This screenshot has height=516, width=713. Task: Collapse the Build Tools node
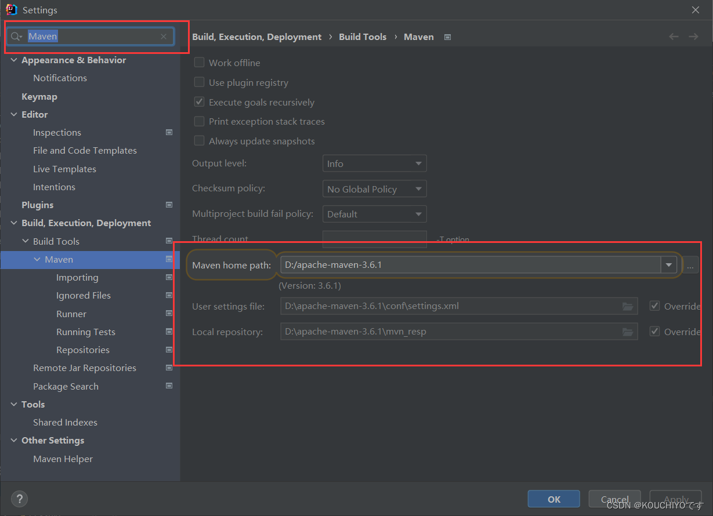pos(26,241)
